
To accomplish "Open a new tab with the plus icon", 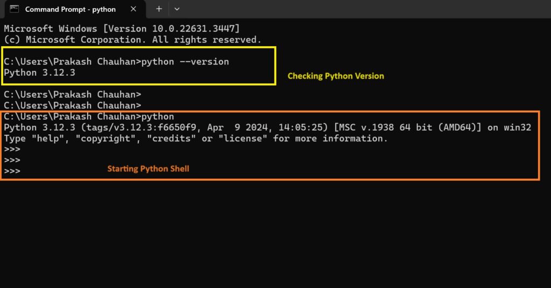I will coord(159,9).
